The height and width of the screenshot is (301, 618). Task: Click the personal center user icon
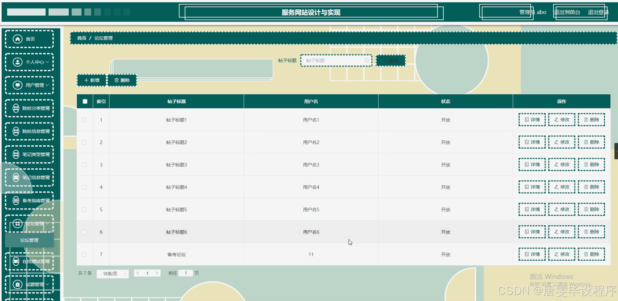pyautogui.click(x=18, y=62)
